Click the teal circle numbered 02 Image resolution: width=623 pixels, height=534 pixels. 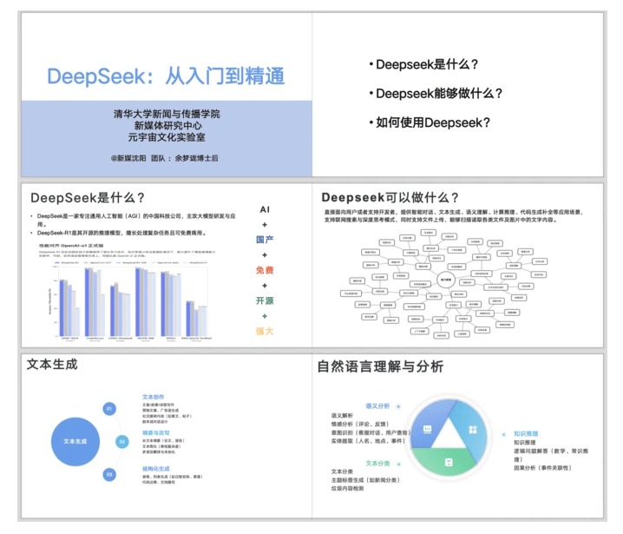[x=122, y=441]
